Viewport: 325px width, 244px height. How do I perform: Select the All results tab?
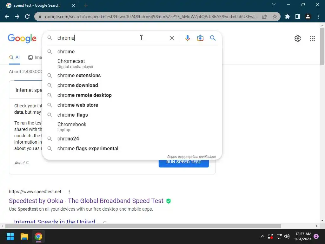point(15,58)
